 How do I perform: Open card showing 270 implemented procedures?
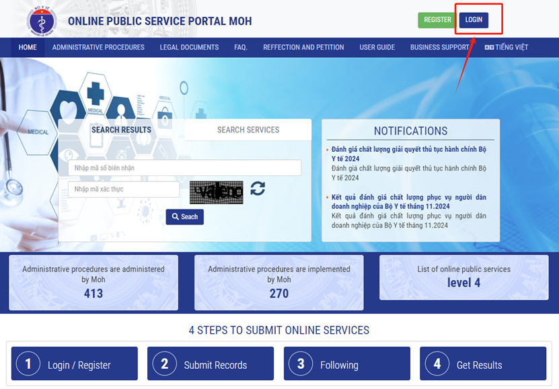[278, 283]
